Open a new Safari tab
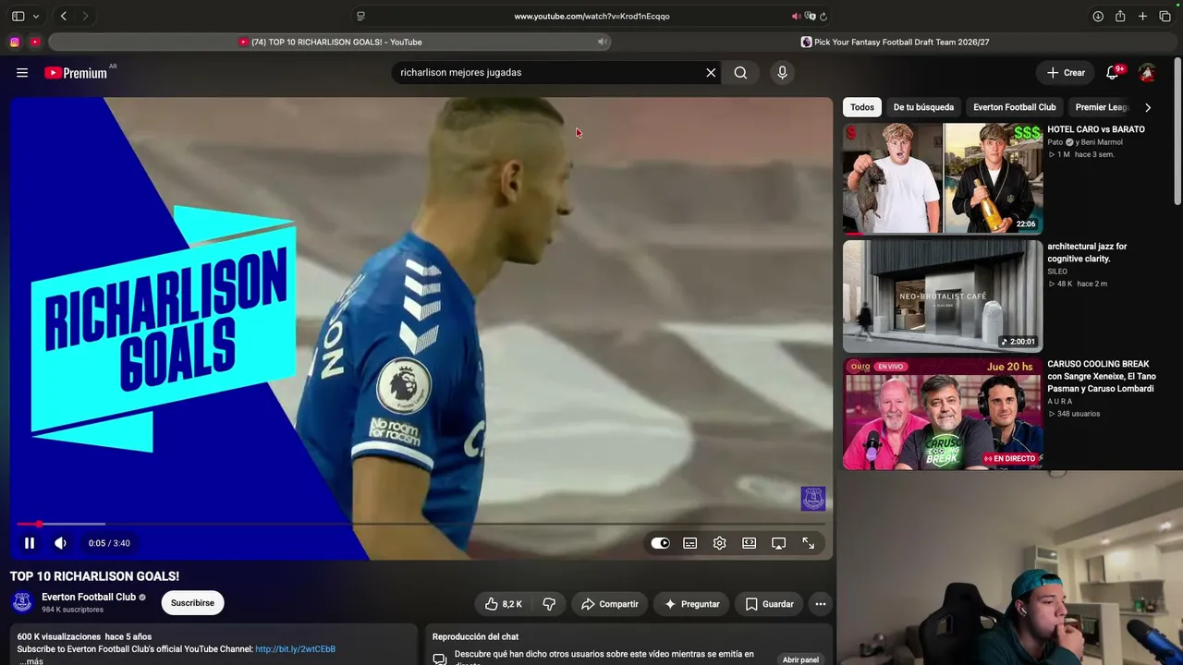 click(1142, 16)
